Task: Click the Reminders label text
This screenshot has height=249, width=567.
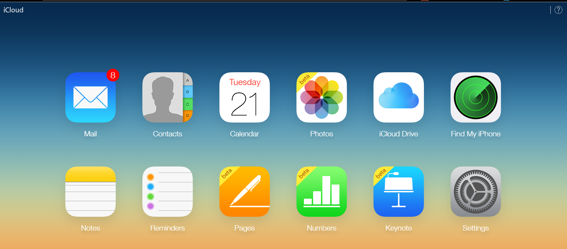Action: click(168, 228)
